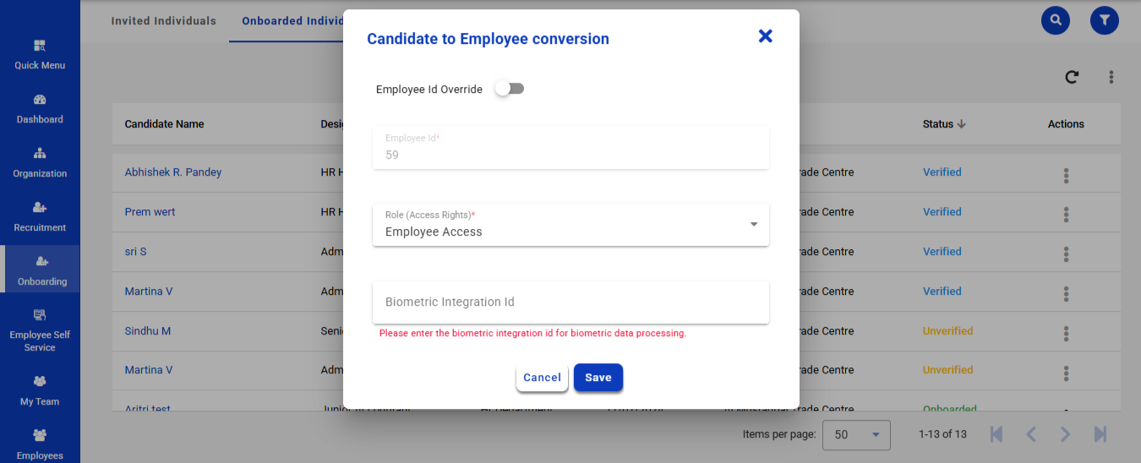The image size is (1141, 463).
Task: Select Onboarding in sidebar menu
Action: pyautogui.click(x=41, y=270)
